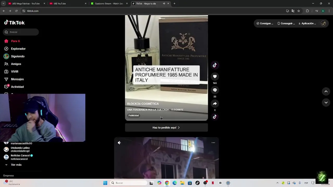
Task: Translate this page icon in address bar
Action: 293,11
